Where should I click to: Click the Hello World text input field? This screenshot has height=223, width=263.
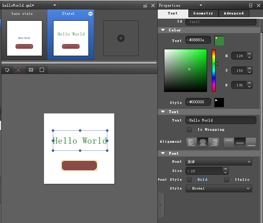pyautogui.click(x=221, y=120)
